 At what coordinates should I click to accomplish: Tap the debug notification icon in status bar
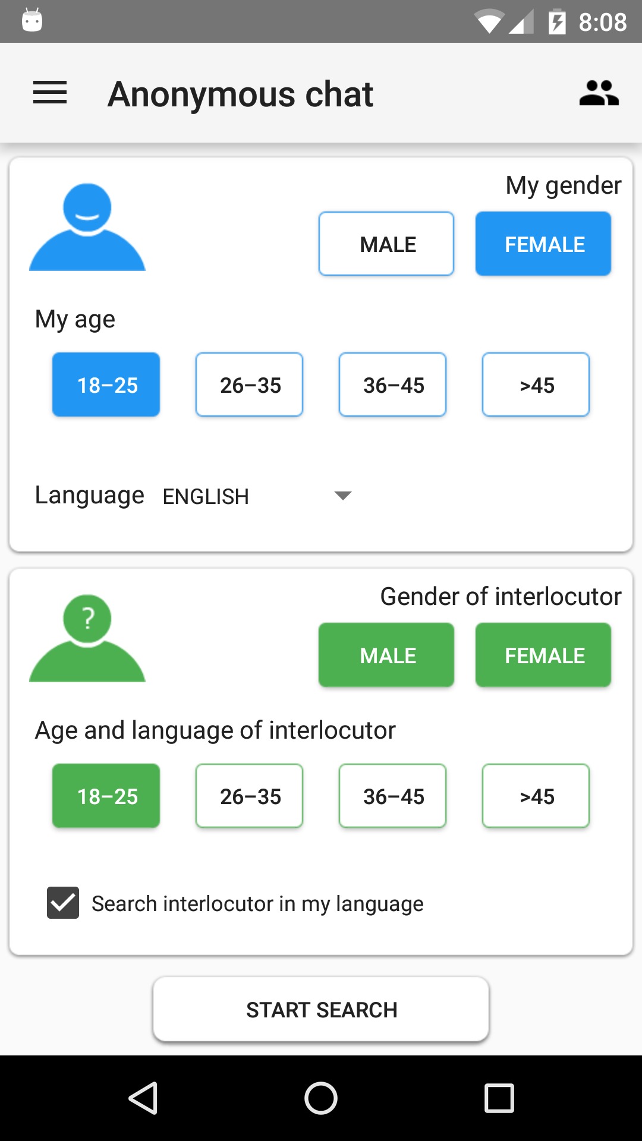click(32, 20)
